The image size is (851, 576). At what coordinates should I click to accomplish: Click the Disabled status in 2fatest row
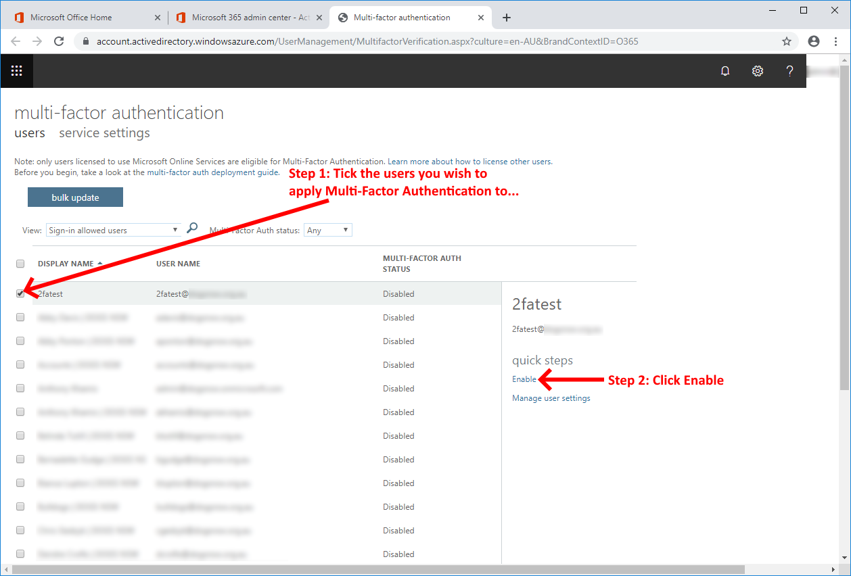pos(398,294)
